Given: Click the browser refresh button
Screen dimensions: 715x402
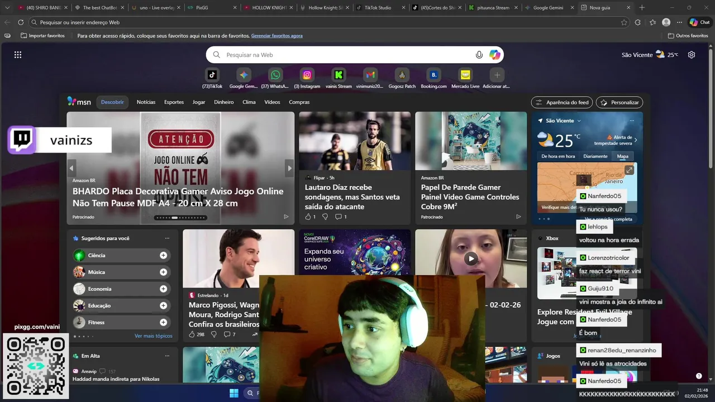Looking at the screenshot, I should 21,22.
